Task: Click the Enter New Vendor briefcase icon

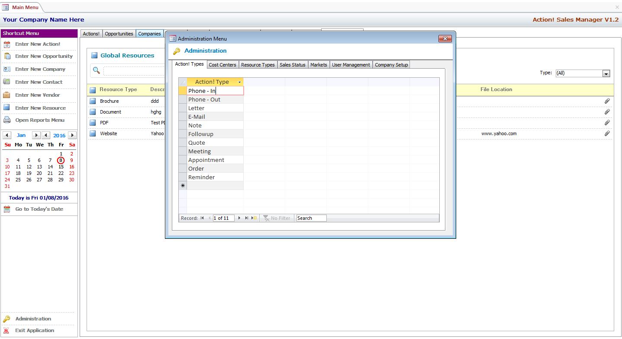Action: 6,95
